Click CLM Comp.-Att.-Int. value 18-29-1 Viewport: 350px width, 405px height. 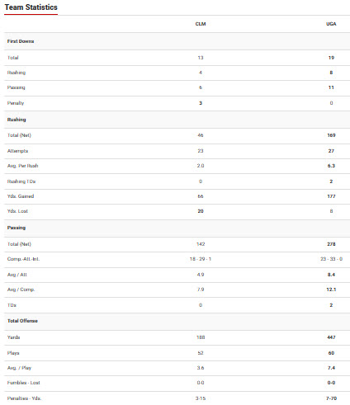pos(201,259)
